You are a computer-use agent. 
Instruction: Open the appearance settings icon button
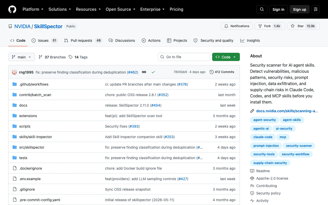click(x=316, y=9)
